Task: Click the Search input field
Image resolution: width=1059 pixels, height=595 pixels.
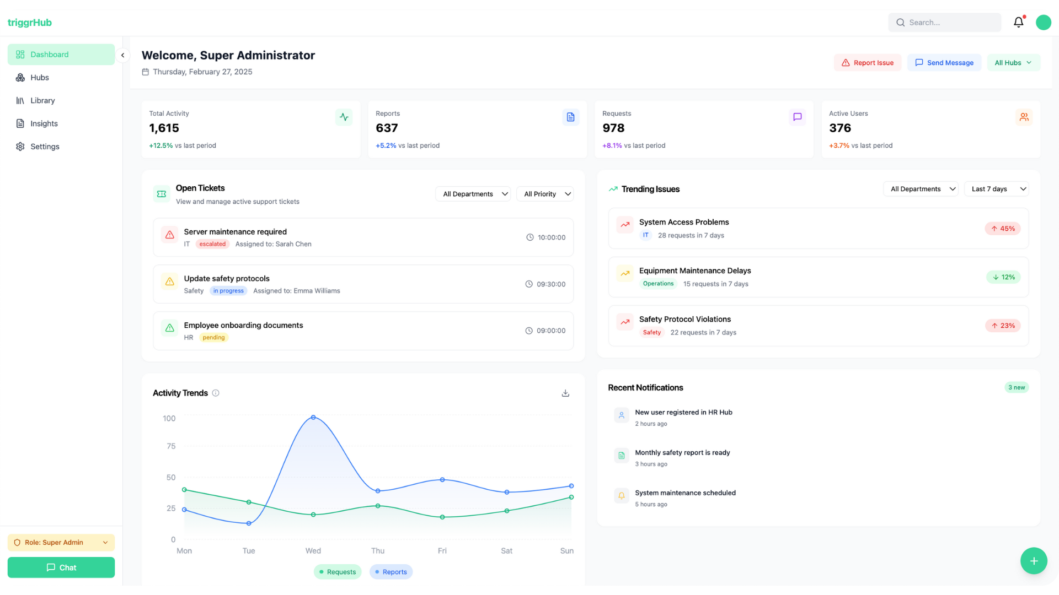Action: [x=944, y=23]
